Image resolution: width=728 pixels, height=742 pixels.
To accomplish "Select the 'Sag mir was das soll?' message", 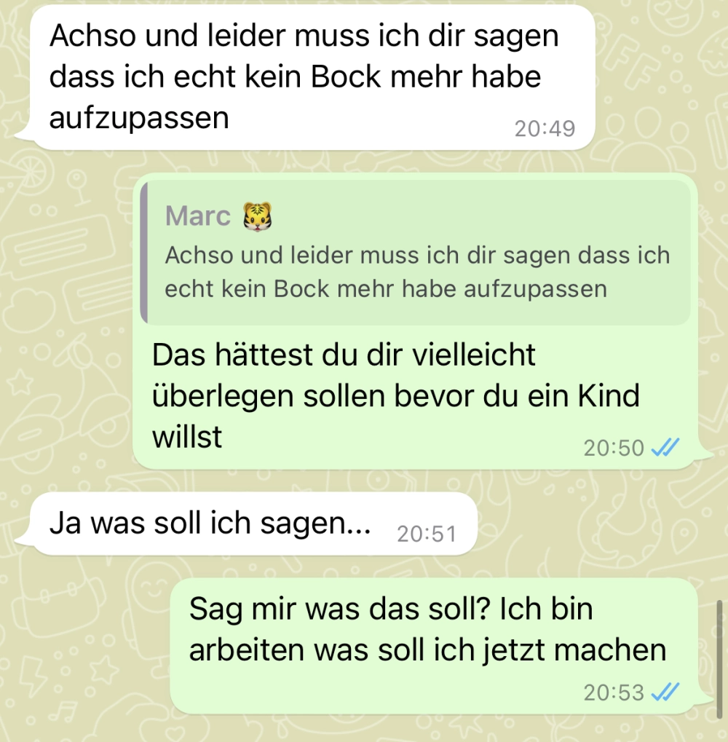I will 434,645.
